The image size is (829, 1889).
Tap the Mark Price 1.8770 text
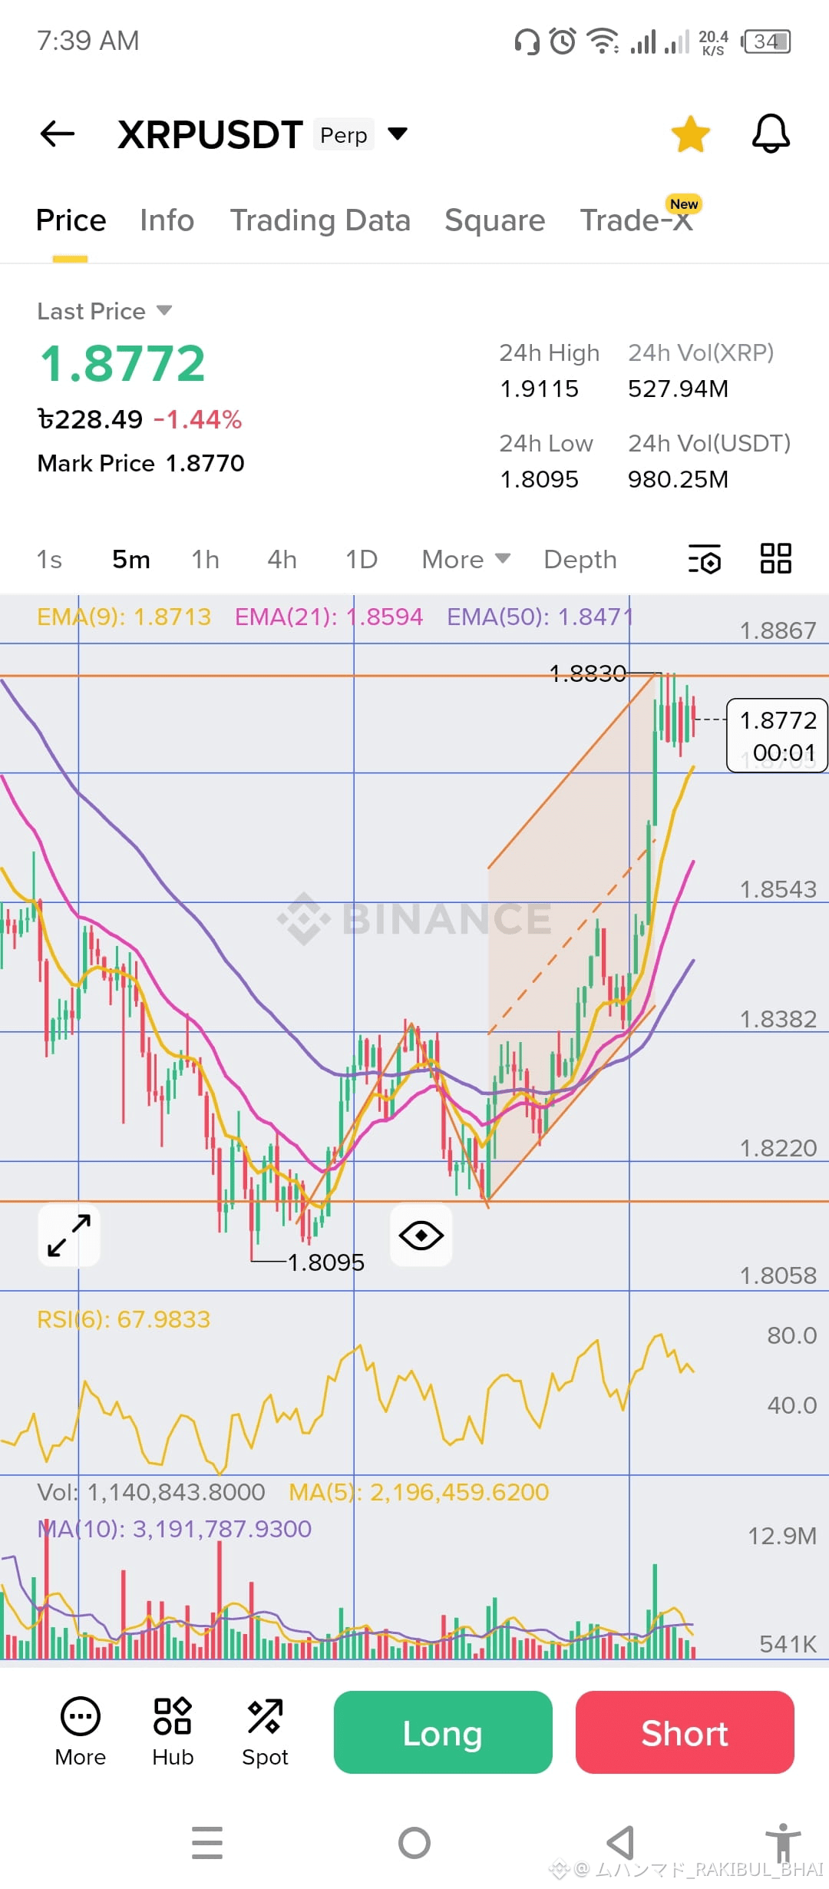140,463
